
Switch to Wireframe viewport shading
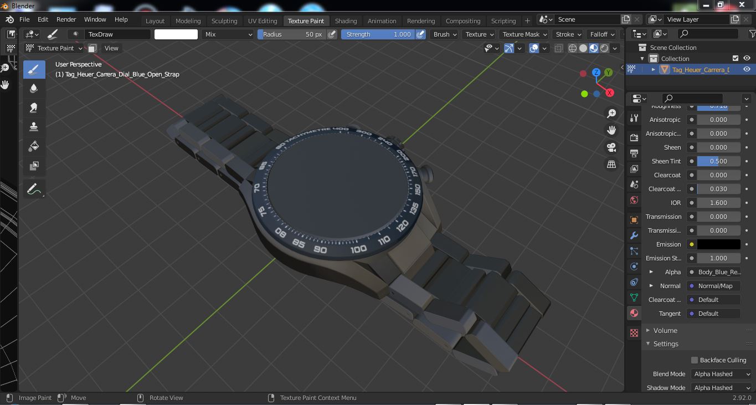pos(573,48)
